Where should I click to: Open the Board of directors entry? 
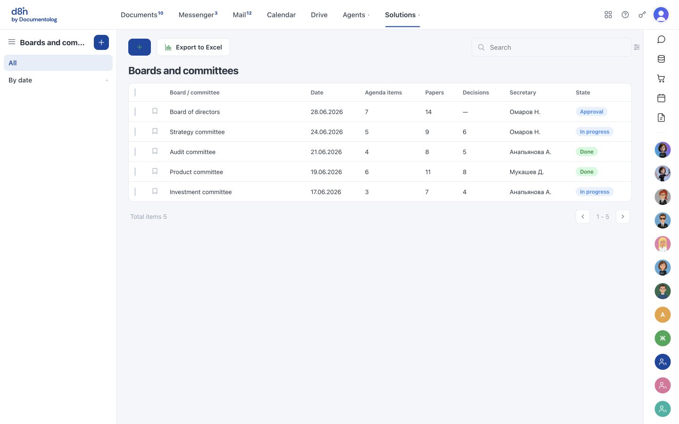point(195,112)
